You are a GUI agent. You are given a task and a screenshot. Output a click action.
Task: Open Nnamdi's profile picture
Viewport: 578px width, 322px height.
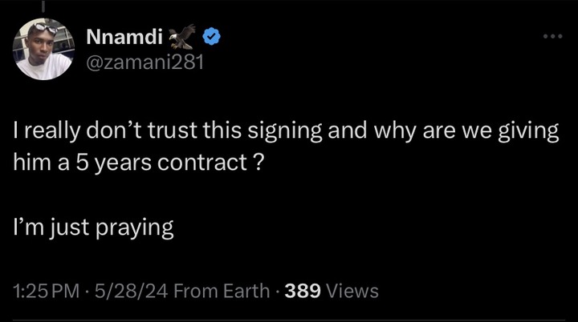[x=43, y=49]
